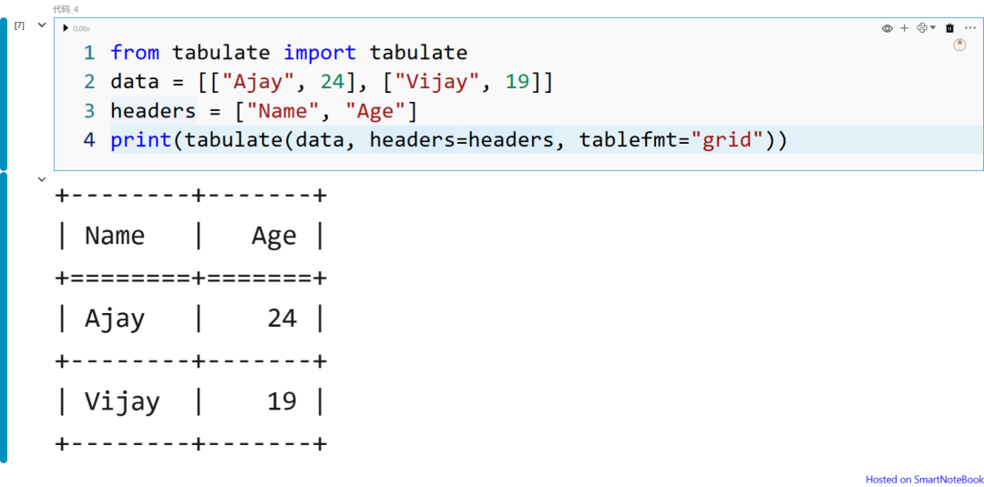Image resolution: width=984 pixels, height=487 pixels.
Task: Open the Hosted on SmartNoteBook link
Action: [x=925, y=479]
